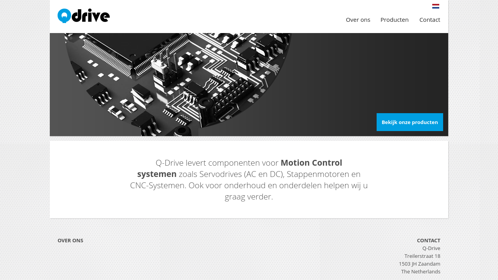The image size is (498, 280).
Task: Click the CONTACT footer heading
Action: (x=428, y=240)
